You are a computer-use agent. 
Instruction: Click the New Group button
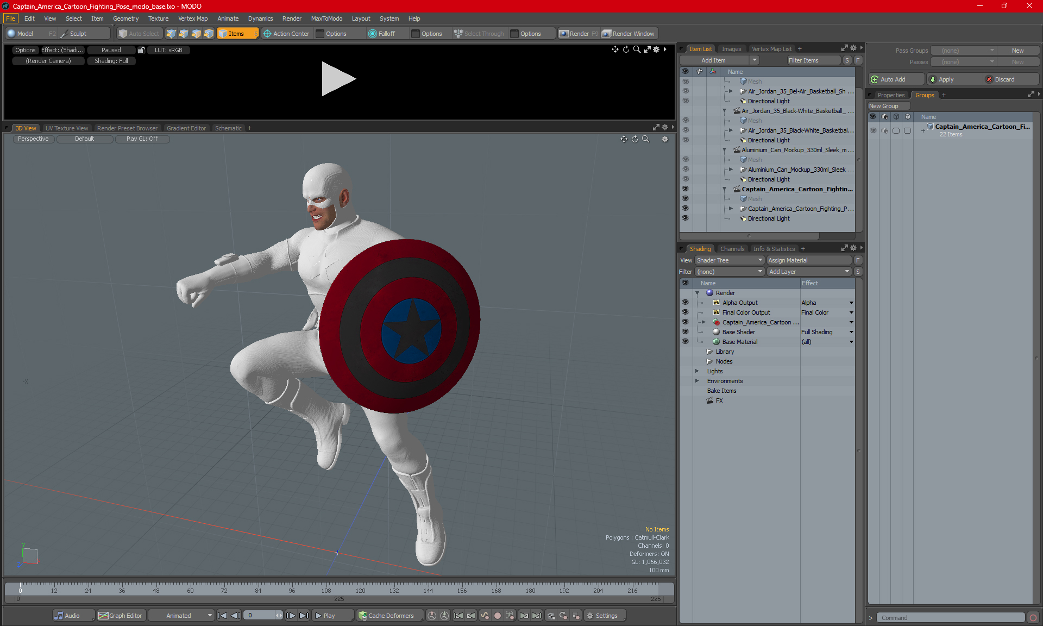(x=888, y=106)
